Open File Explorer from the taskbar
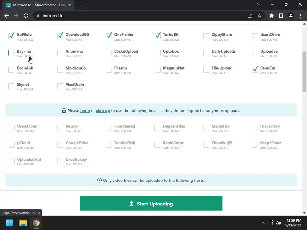Image resolution: width=307 pixels, height=230 pixels. tap(23, 223)
